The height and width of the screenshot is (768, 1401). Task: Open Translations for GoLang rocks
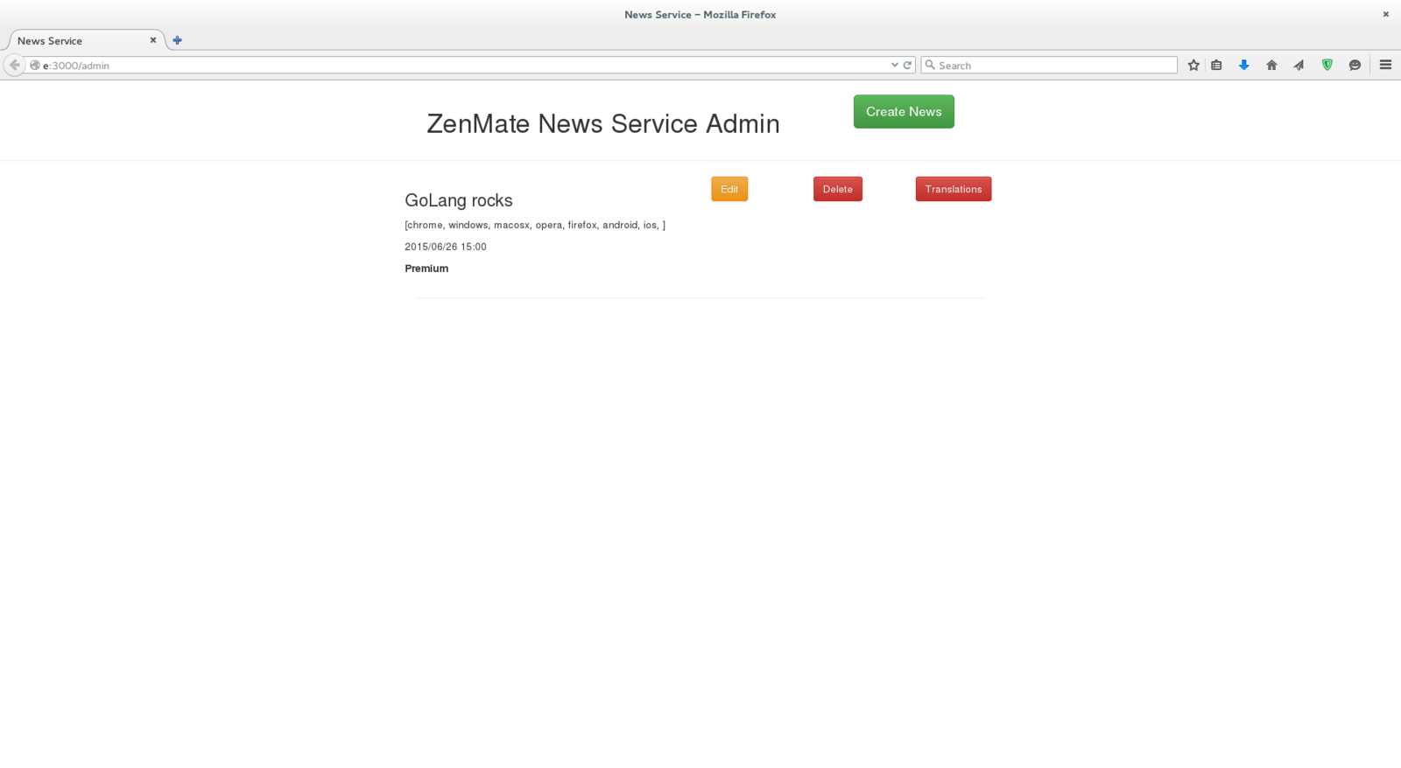(954, 189)
